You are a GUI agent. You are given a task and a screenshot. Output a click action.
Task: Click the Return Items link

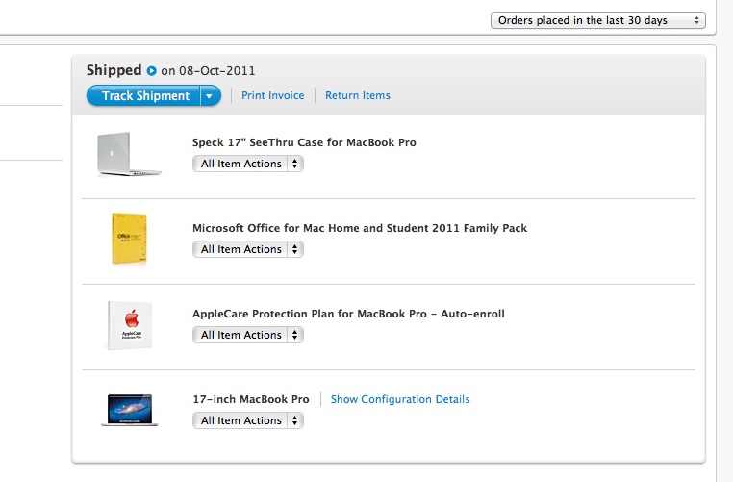coord(358,95)
